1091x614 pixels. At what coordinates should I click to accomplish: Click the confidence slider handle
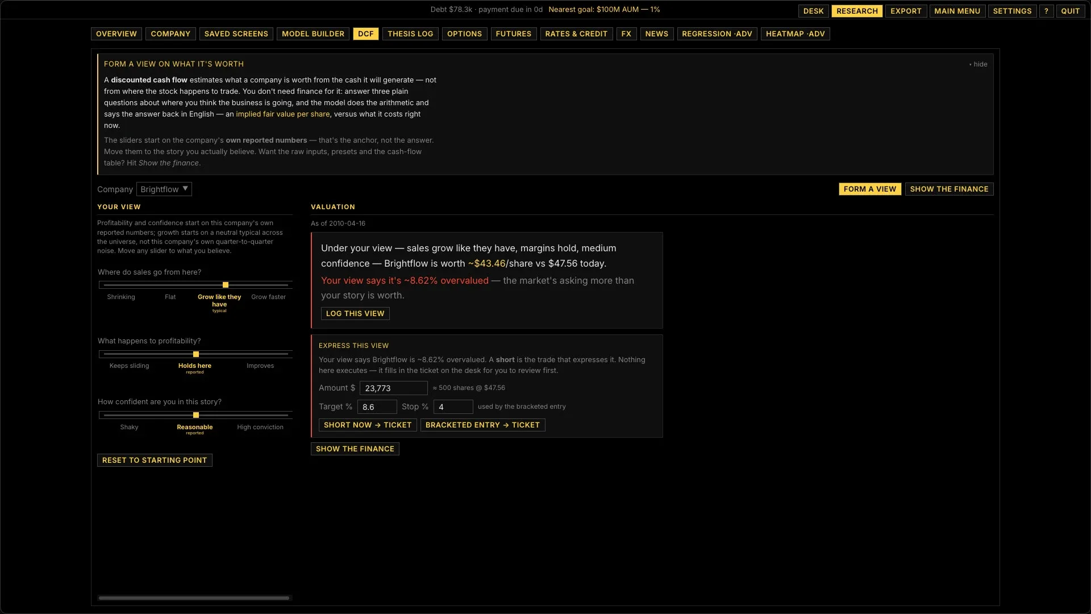pyautogui.click(x=196, y=415)
